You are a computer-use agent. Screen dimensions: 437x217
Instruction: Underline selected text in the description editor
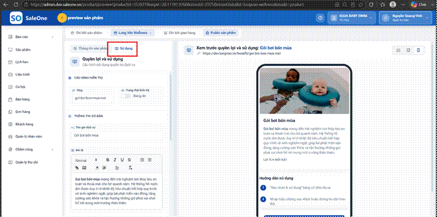122,160
